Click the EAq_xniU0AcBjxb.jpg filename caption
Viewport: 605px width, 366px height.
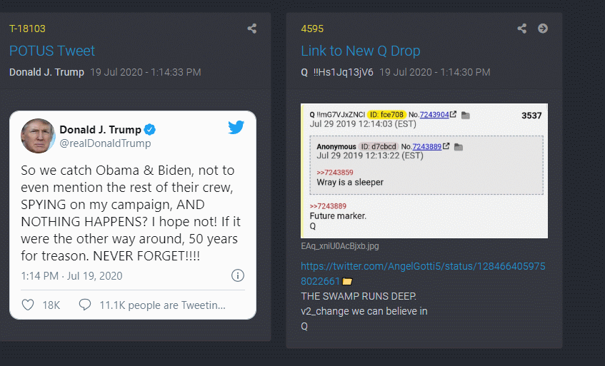pos(340,246)
